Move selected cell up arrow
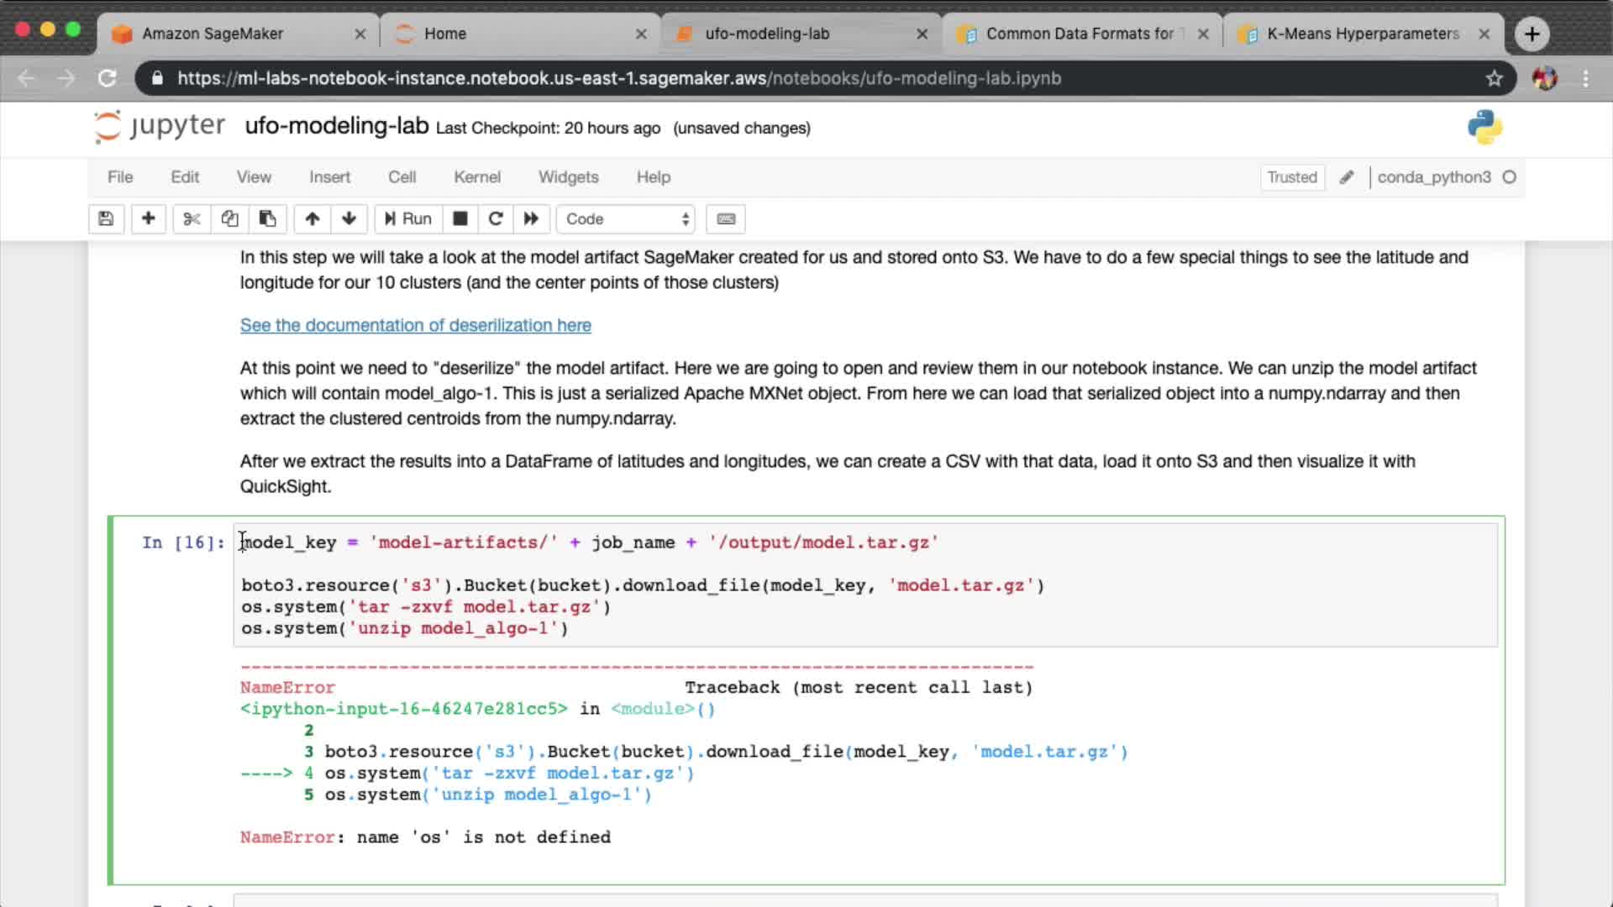 [312, 219]
